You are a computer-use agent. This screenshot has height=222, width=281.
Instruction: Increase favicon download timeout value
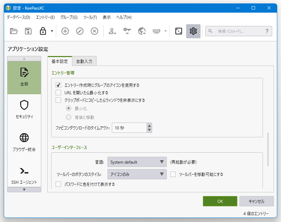[x=149, y=125]
